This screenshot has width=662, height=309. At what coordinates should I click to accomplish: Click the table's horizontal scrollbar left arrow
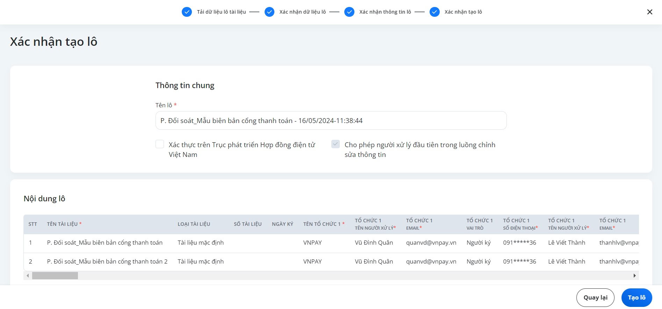point(28,276)
